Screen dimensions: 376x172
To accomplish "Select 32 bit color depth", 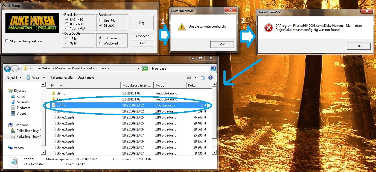I will tap(67, 43).
